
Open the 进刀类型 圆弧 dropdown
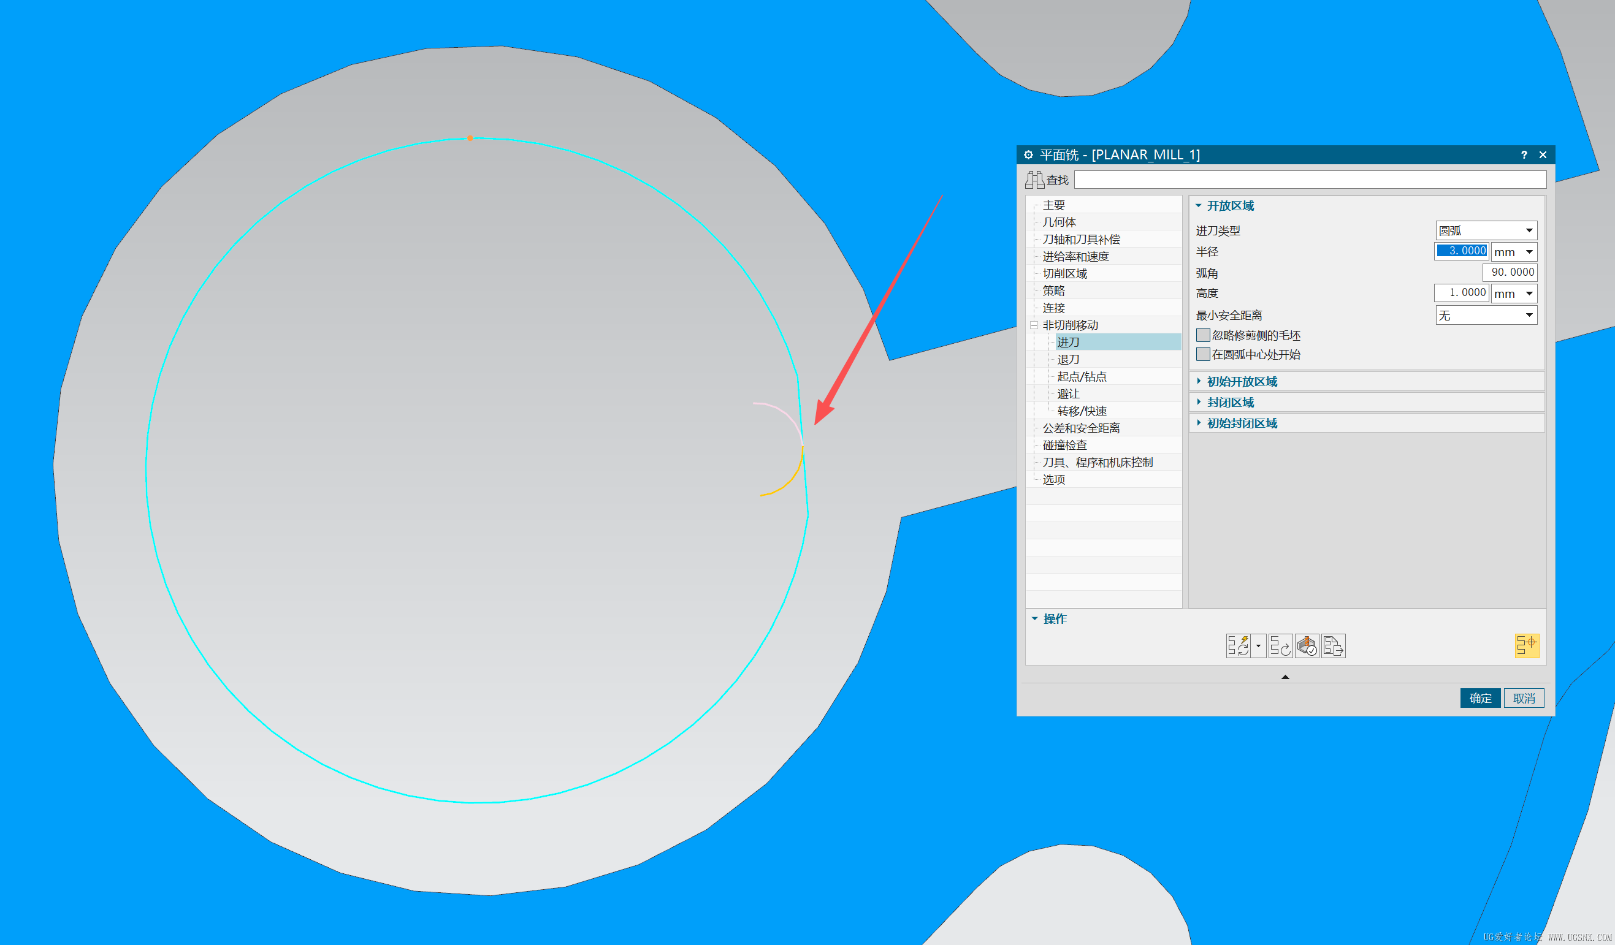click(1486, 230)
